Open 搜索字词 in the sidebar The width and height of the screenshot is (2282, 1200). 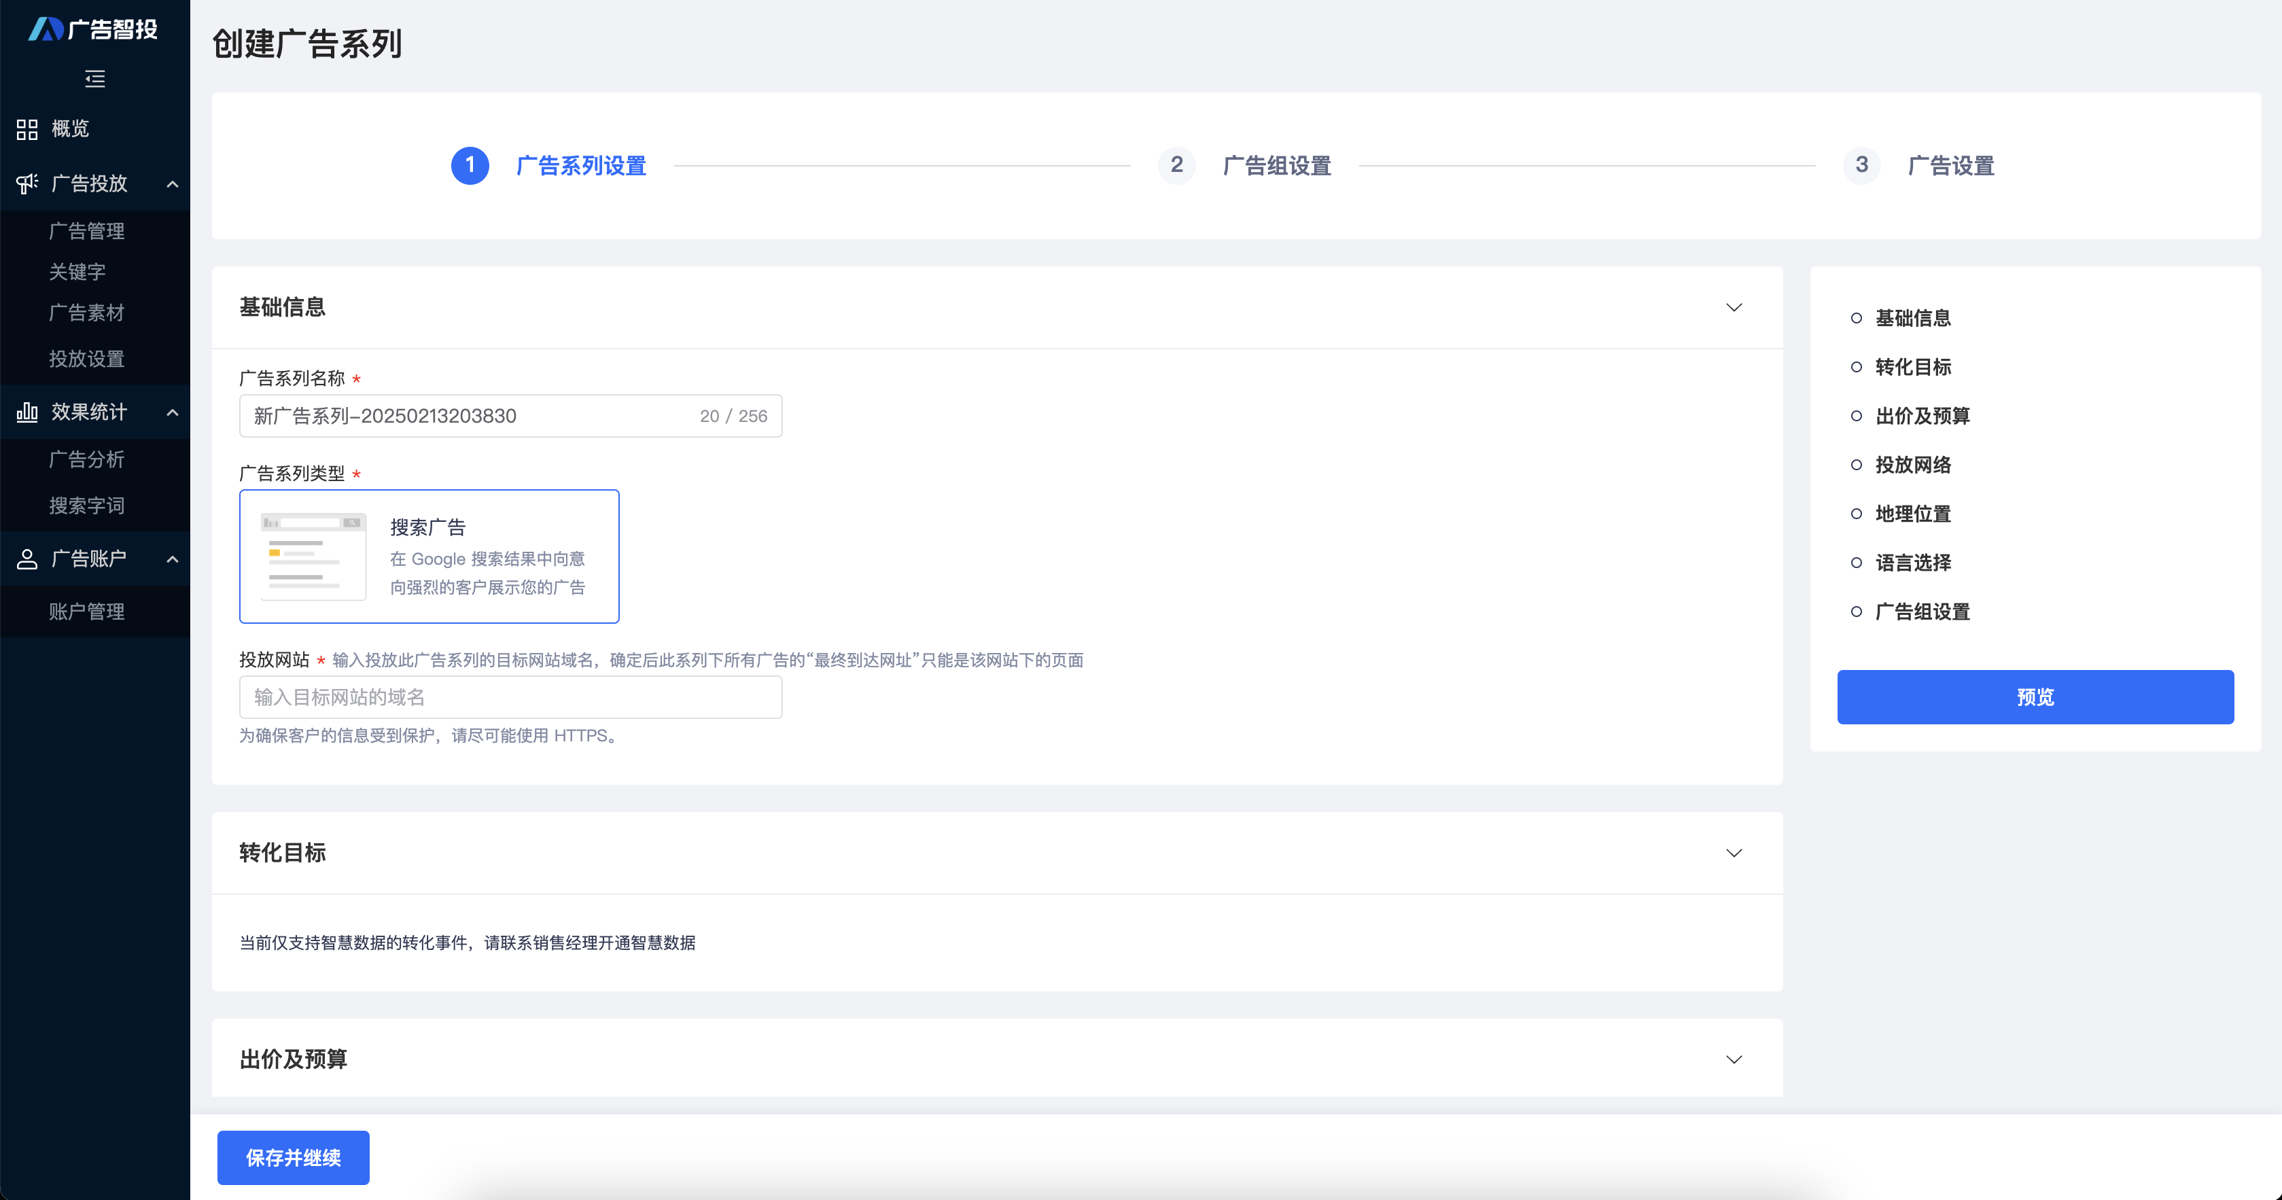click(87, 506)
